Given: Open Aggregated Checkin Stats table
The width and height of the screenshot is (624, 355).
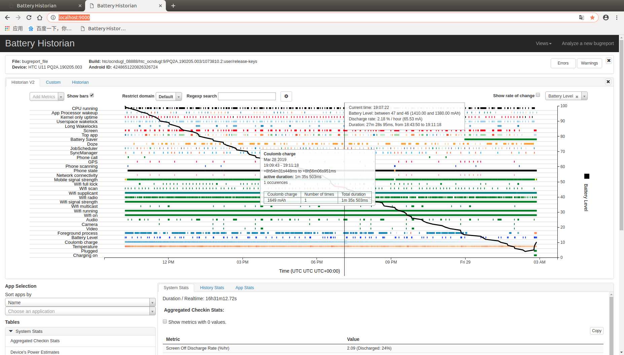Looking at the screenshot, I should [80, 341].
